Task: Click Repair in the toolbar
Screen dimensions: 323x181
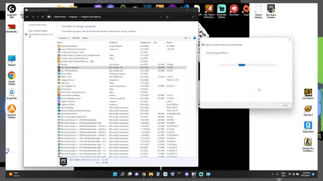Action: click(x=85, y=38)
